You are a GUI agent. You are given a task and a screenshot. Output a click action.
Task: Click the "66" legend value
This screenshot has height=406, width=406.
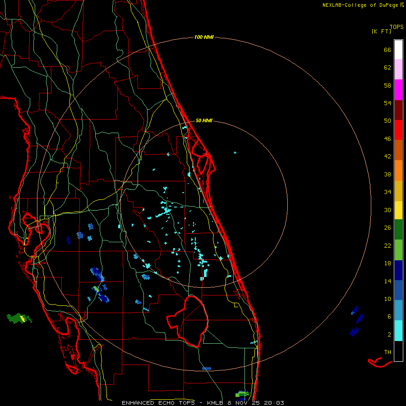click(x=388, y=50)
